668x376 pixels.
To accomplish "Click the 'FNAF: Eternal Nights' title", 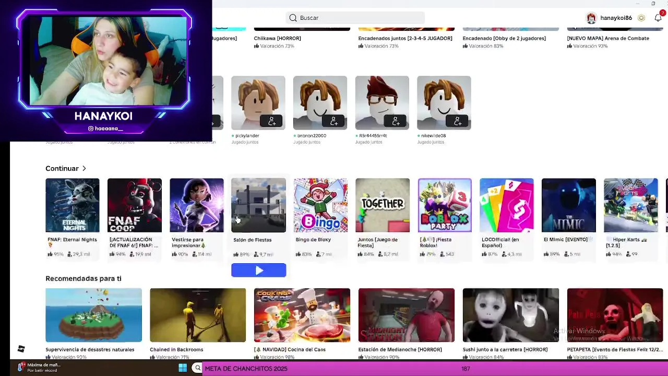I will [72, 240].
